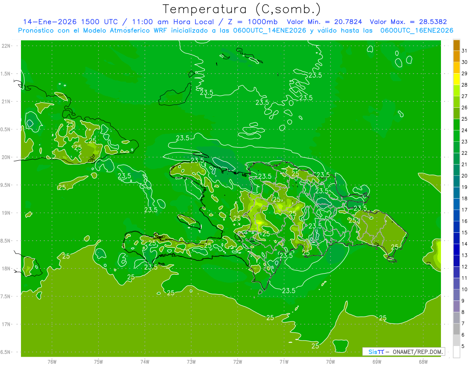Click the purple legend swatch between 8 and 9
The image size is (475, 367).
click(456, 306)
